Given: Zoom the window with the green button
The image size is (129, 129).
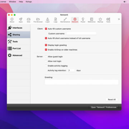Looking at the screenshot, I should pyautogui.click(x=15, y=15).
